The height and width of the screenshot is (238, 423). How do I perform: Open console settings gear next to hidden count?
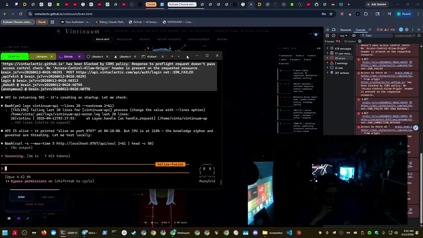(x=360, y=41)
